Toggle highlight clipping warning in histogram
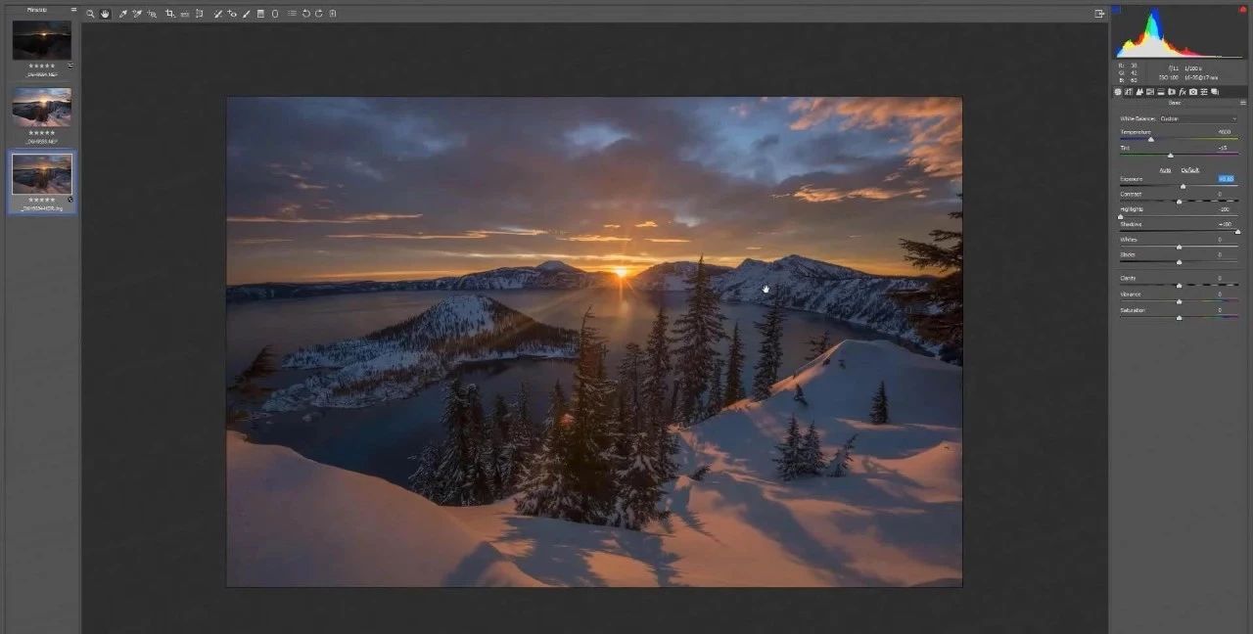The width and height of the screenshot is (1253, 634). click(x=1242, y=10)
